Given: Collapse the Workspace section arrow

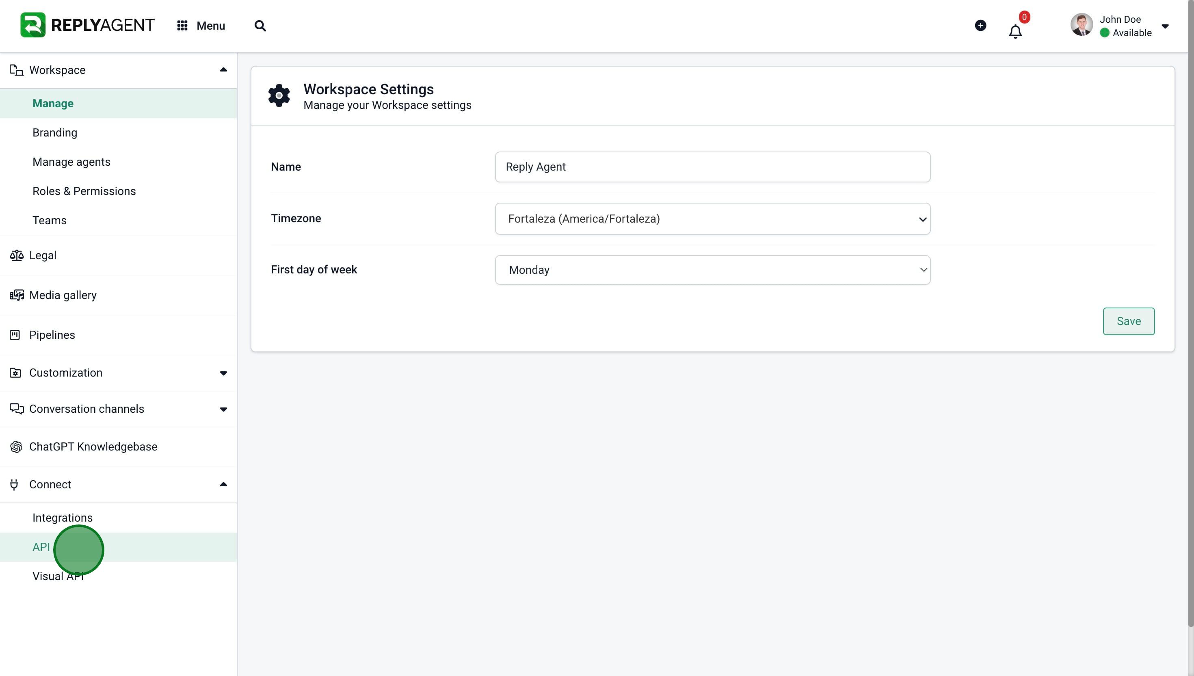Looking at the screenshot, I should [x=223, y=69].
